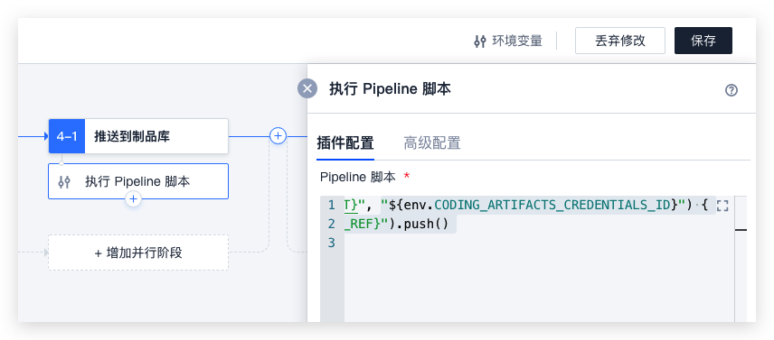
Task: Click the Pipeline 脚本 field label
Action: click(x=358, y=178)
